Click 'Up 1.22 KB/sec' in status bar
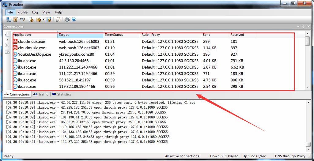This screenshot has width=314, height=161. 254,156
